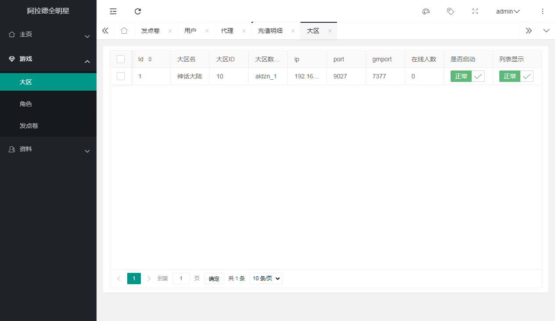Click the page number input field

pyautogui.click(x=181, y=279)
